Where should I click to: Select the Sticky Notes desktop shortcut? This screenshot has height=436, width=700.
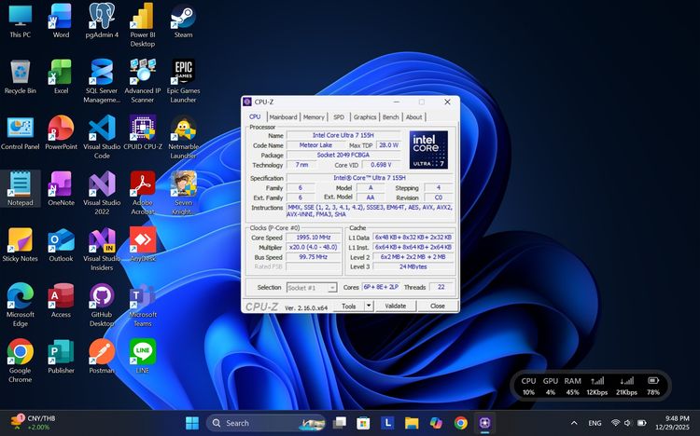[21, 245]
